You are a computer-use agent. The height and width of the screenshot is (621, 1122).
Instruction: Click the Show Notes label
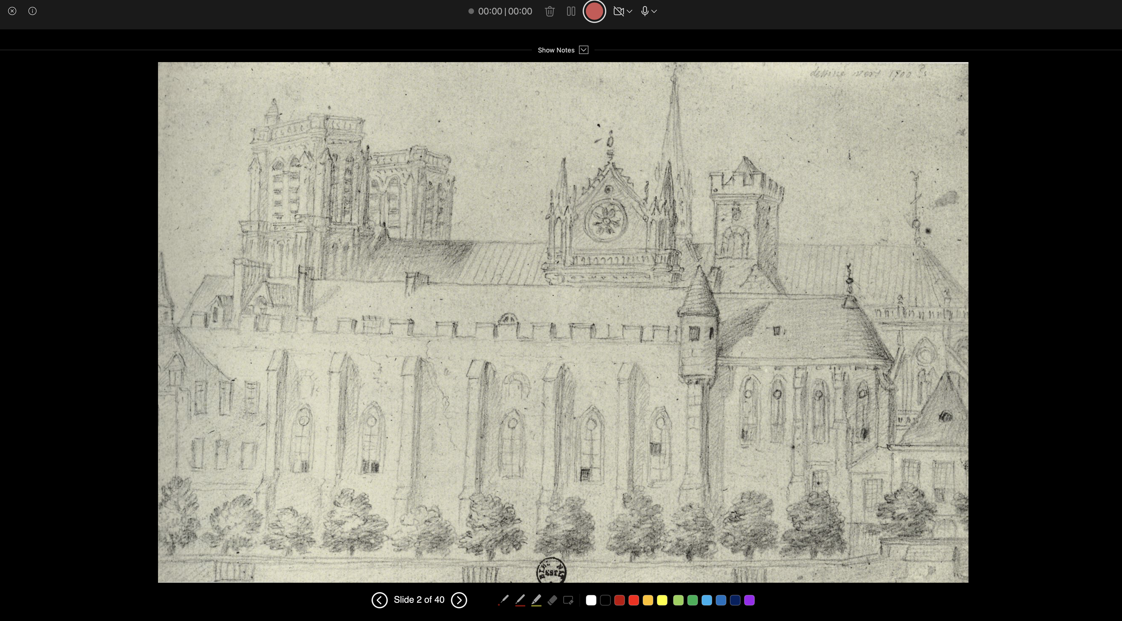click(x=556, y=50)
